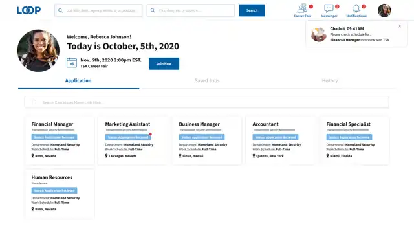The height and width of the screenshot is (233, 414).
Task: Click the search icon in the candidates search bar
Action: tap(34, 102)
